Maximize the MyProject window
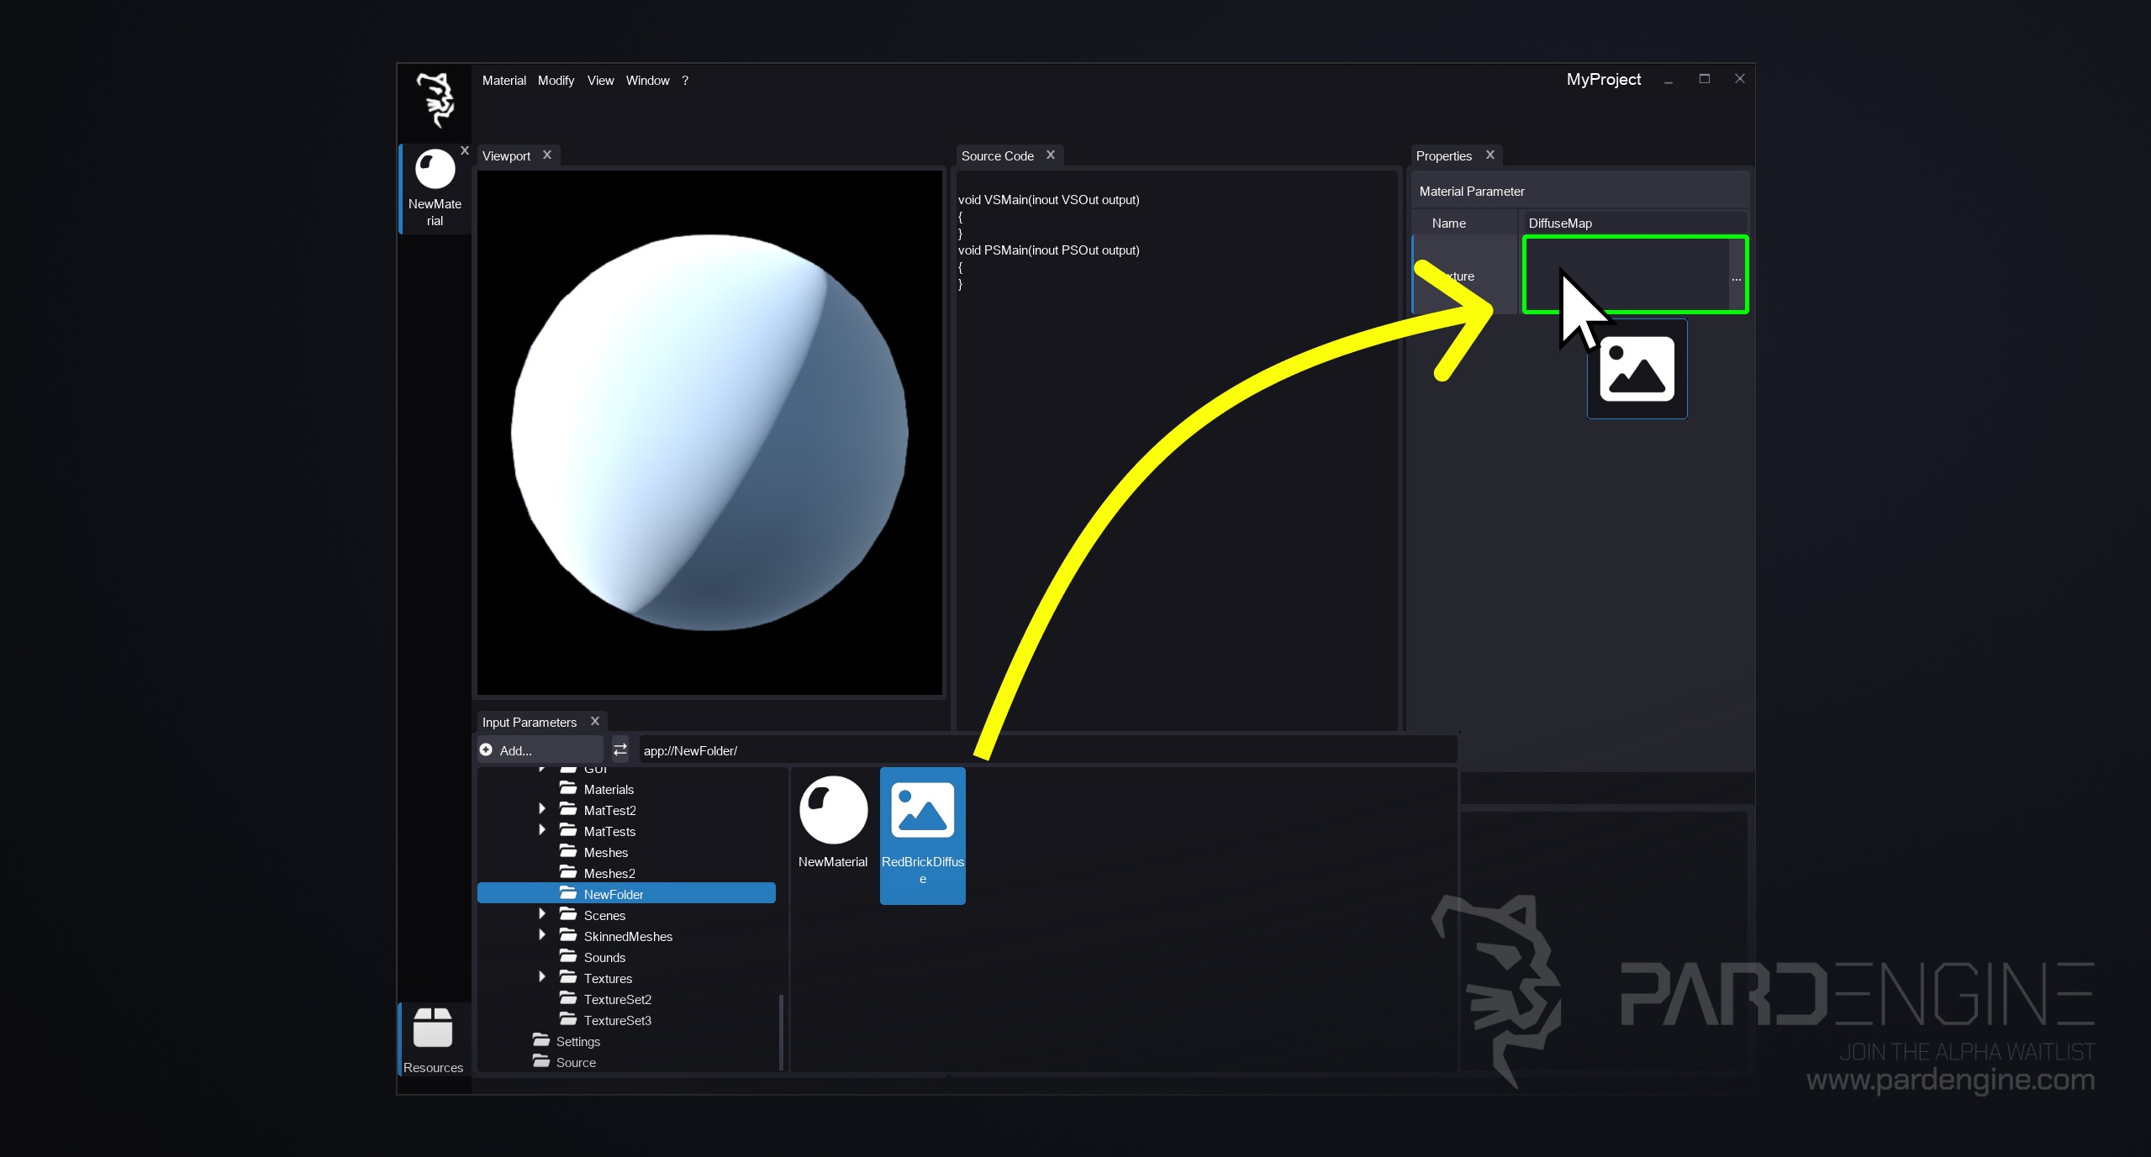The width and height of the screenshot is (2151, 1157). coord(1704,78)
